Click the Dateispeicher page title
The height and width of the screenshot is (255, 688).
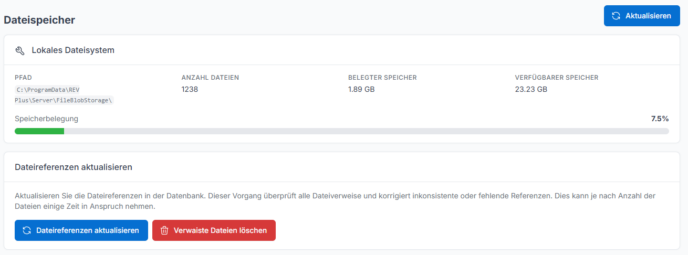39,20
